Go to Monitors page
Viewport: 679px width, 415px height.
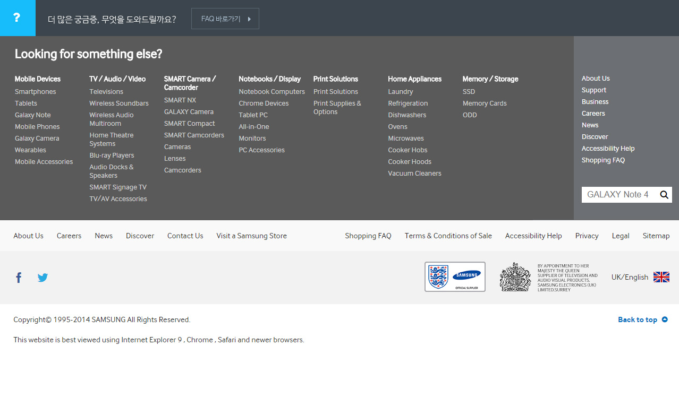[x=252, y=139]
